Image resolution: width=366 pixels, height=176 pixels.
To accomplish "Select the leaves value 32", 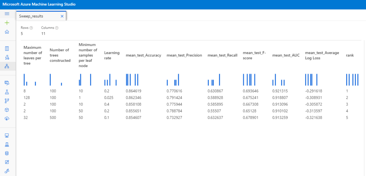I will (x=25, y=118).
